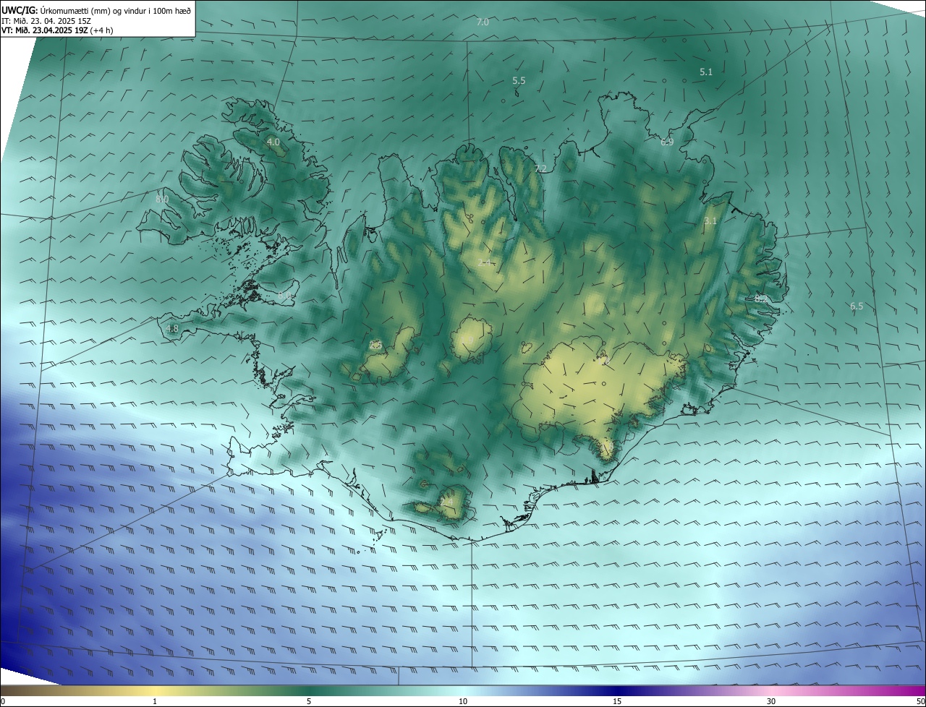The width and height of the screenshot is (926, 707).
Task: Click the 5.5 value label on the map
Action: (519, 81)
